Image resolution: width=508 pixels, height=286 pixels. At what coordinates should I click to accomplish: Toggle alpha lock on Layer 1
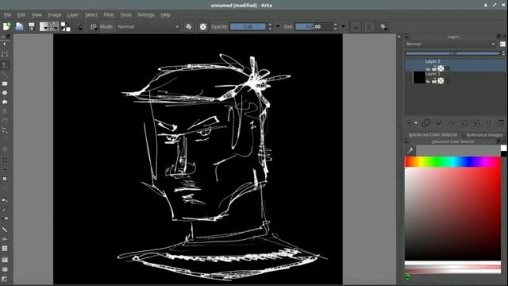(441, 81)
